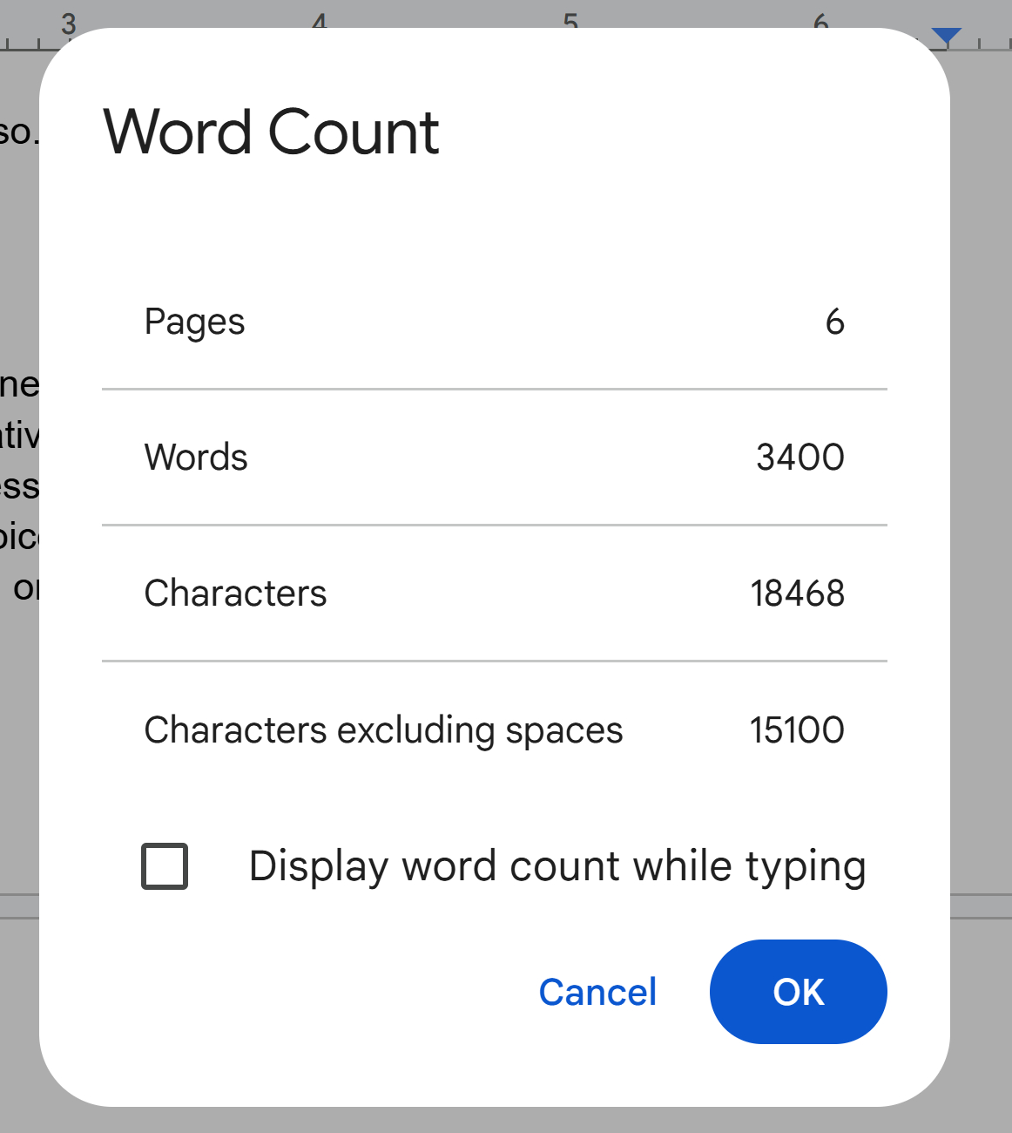Viewport: 1012px width, 1133px height.
Task: Click the character count value 18468
Action: [797, 594]
